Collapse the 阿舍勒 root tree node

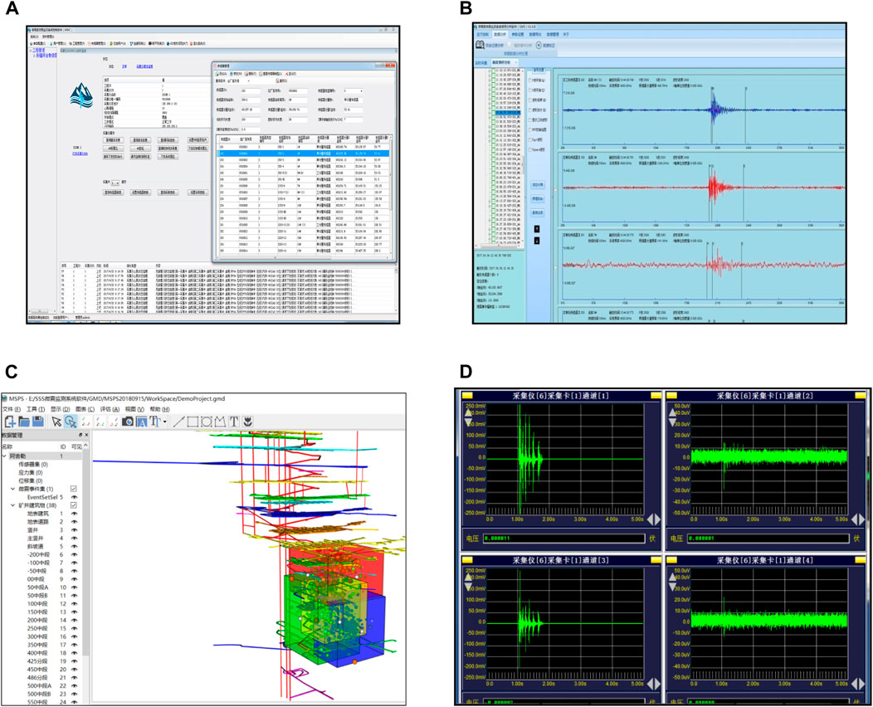(4, 456)
